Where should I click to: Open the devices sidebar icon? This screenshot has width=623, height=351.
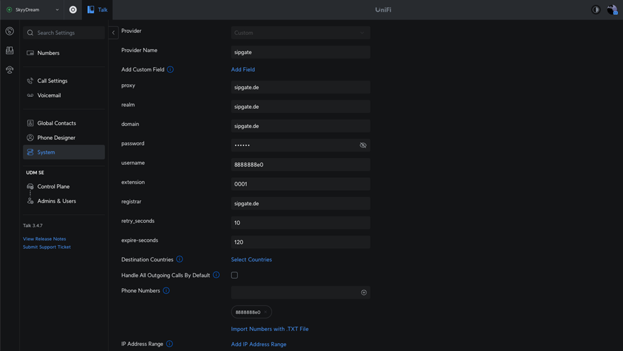click(9, 50)
